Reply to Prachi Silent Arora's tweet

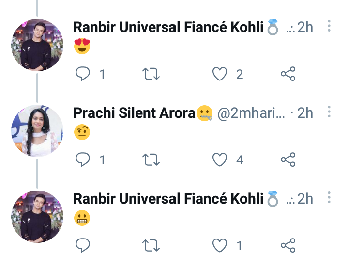[x=83, y=159]
